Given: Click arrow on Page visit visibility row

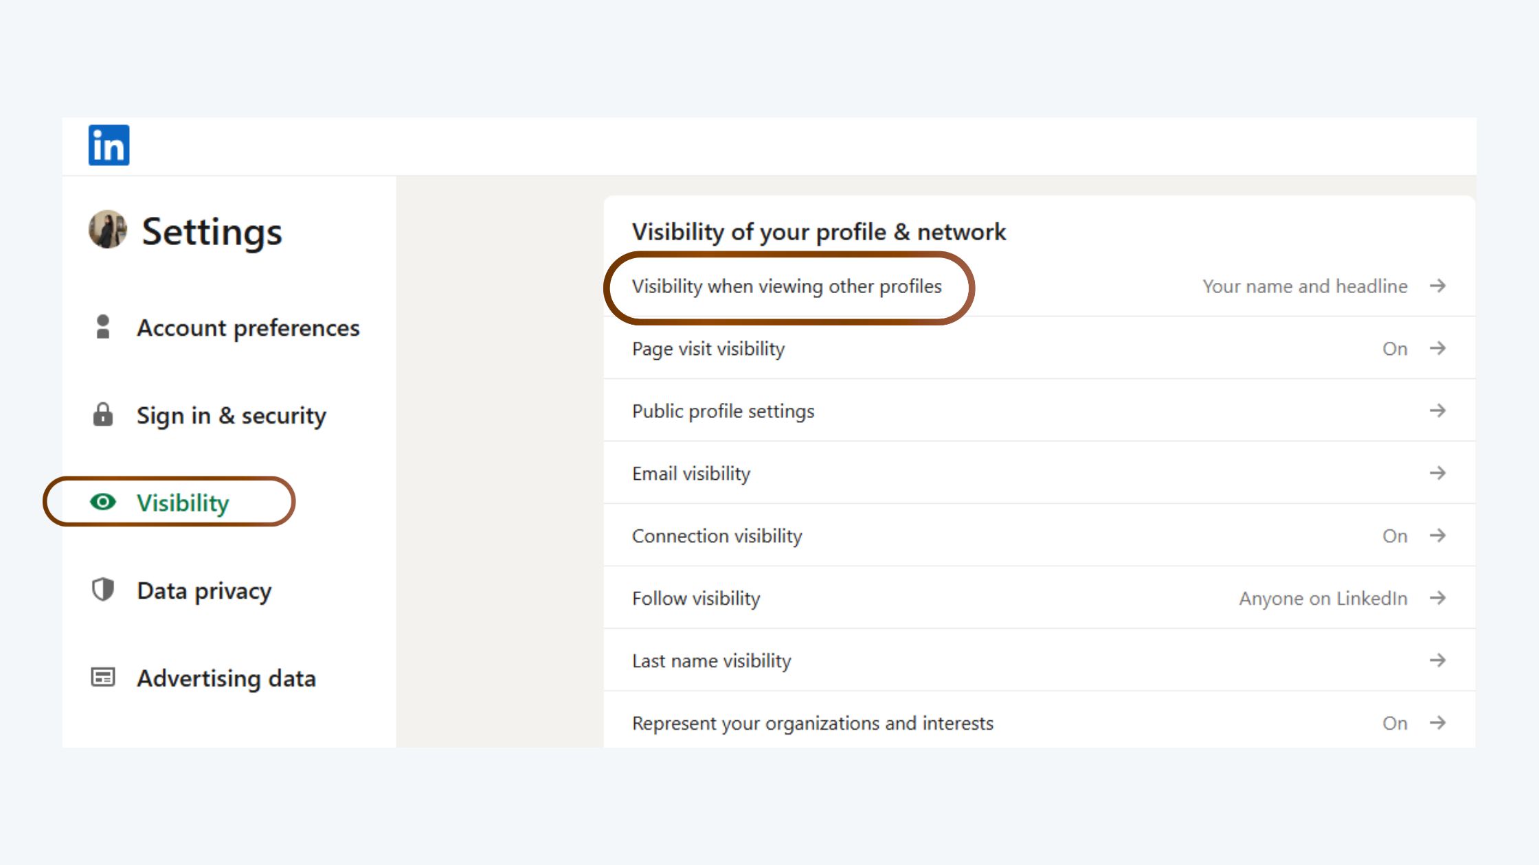Looking at the screenshot, I should 1438,348.
